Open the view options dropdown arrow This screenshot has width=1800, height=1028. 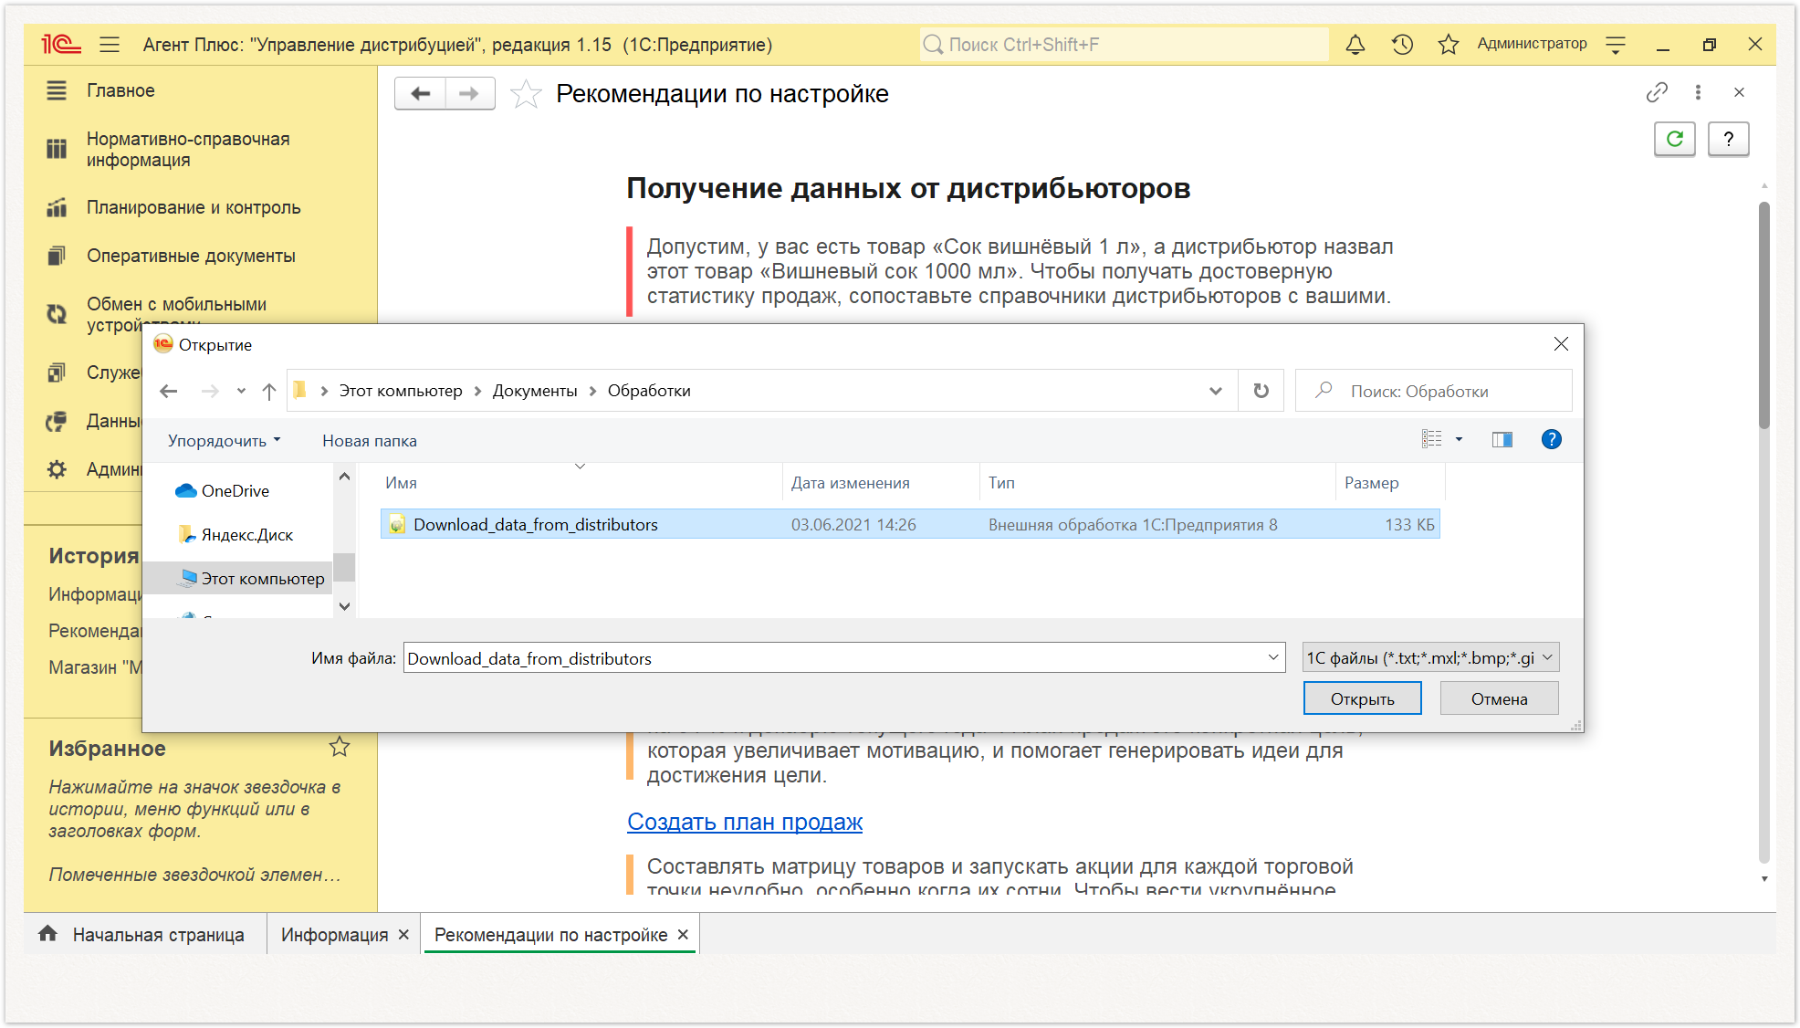click(1460, 439)
